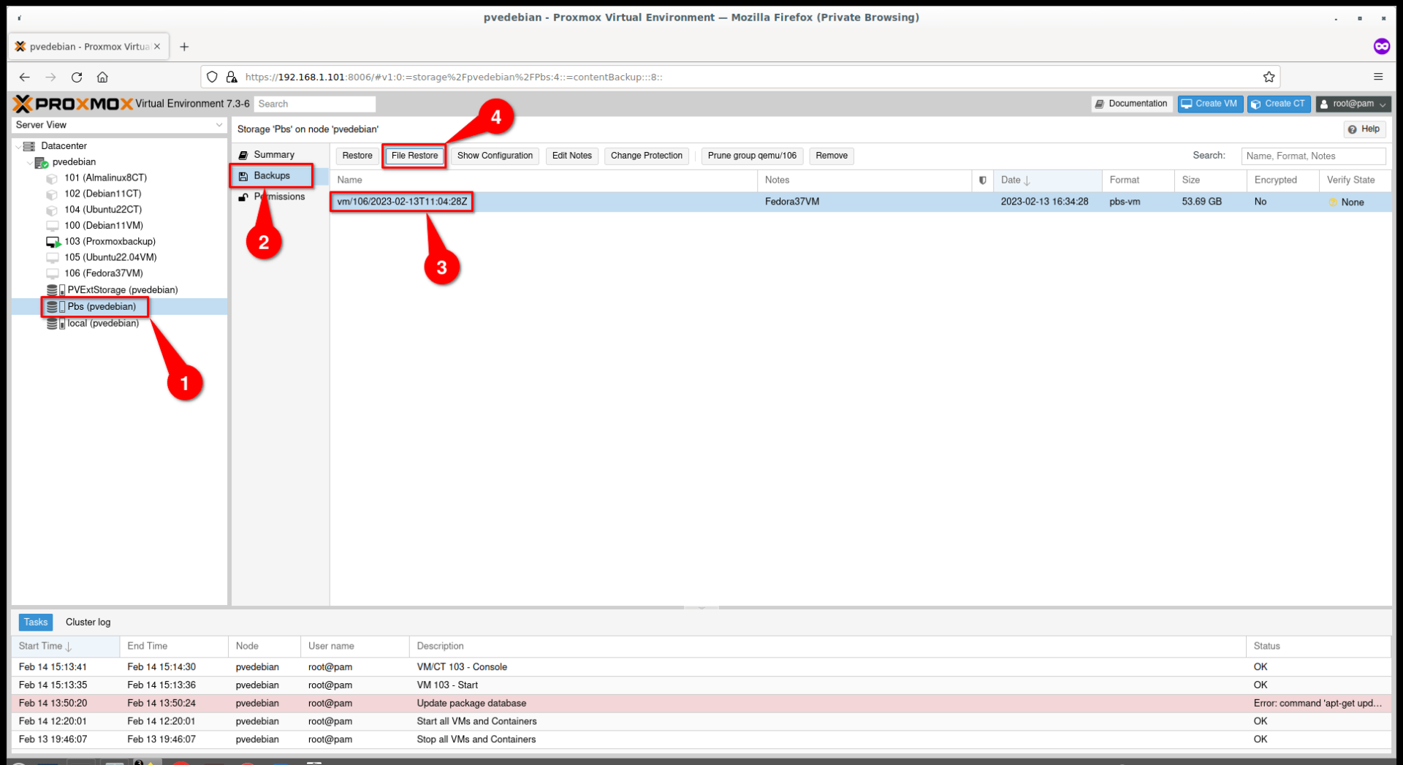
Task: Click Create VM button
Action: 1209,104
